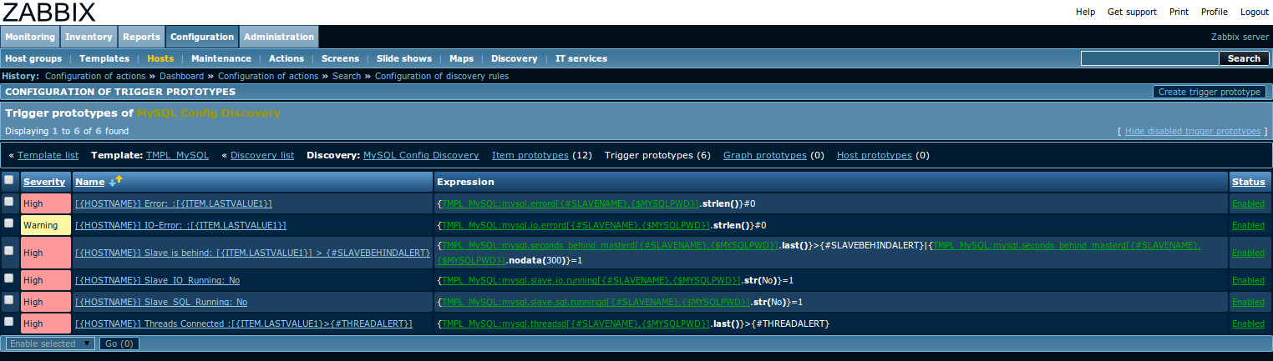Open MySQL Config Discovery in the discovery bar
Viewport: 1273px width, 361px height.
click(x=421, y=155)
